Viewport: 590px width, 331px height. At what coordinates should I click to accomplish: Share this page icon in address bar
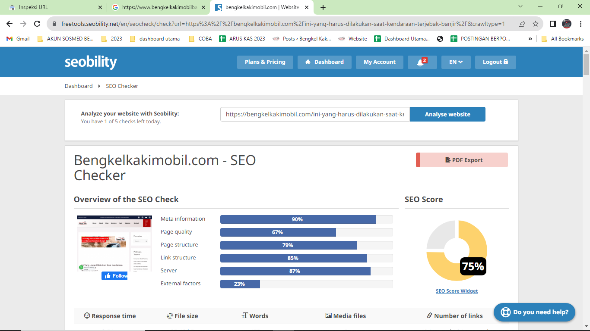click(522, 24)
